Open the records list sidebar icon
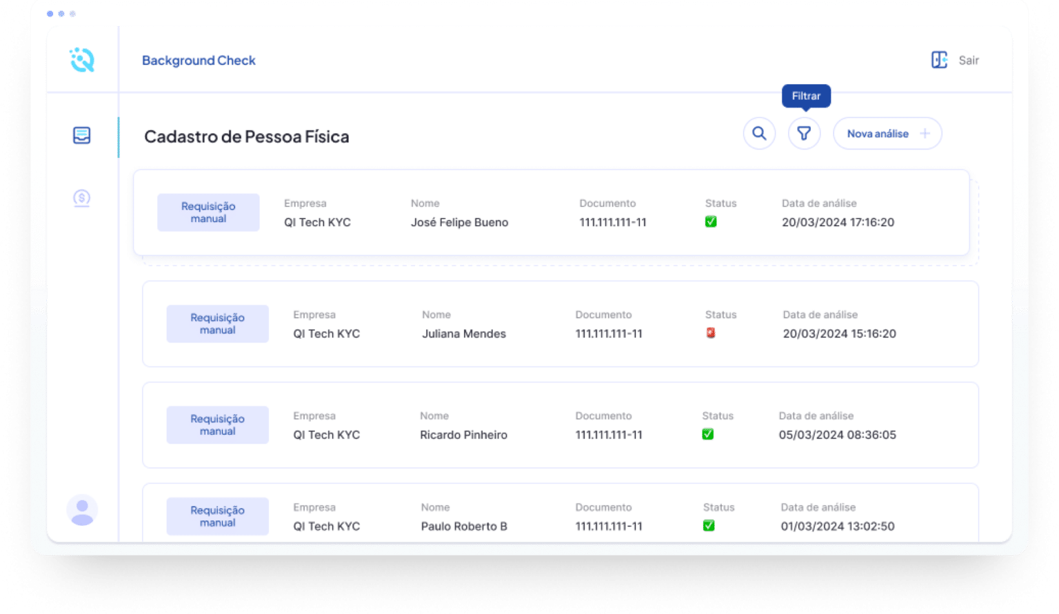 (82, 135)
